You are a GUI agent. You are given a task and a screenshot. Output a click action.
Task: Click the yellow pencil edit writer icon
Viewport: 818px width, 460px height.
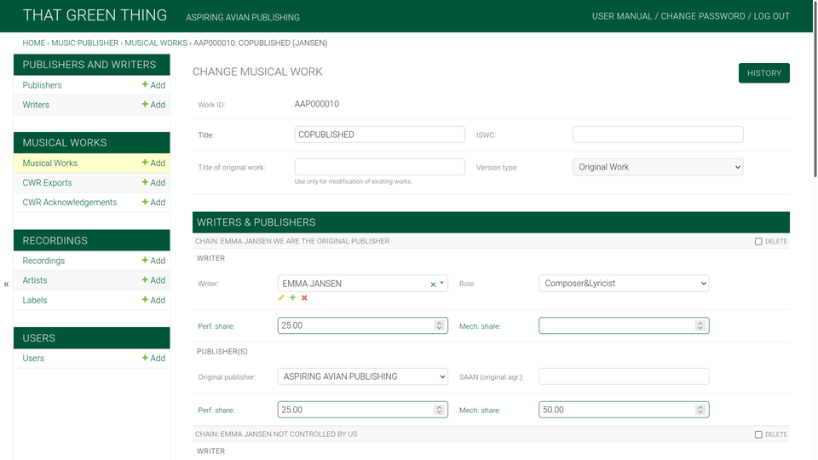coord(281,298)
